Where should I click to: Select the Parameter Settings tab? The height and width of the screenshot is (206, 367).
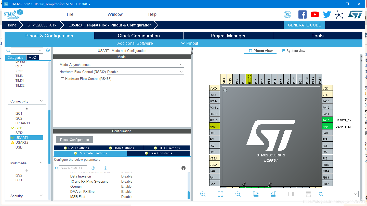coord(90,153)
